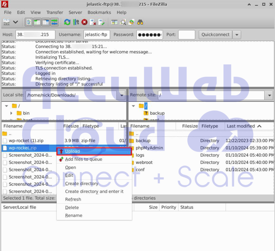Screen dimensions: 275x251
Task: Click the process queue toolbar icon
Action: coord(76,22)
